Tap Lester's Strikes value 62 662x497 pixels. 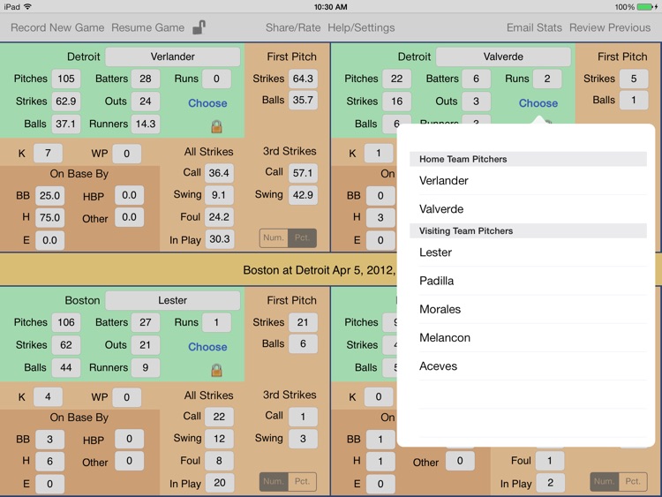[x=66, y=345]
